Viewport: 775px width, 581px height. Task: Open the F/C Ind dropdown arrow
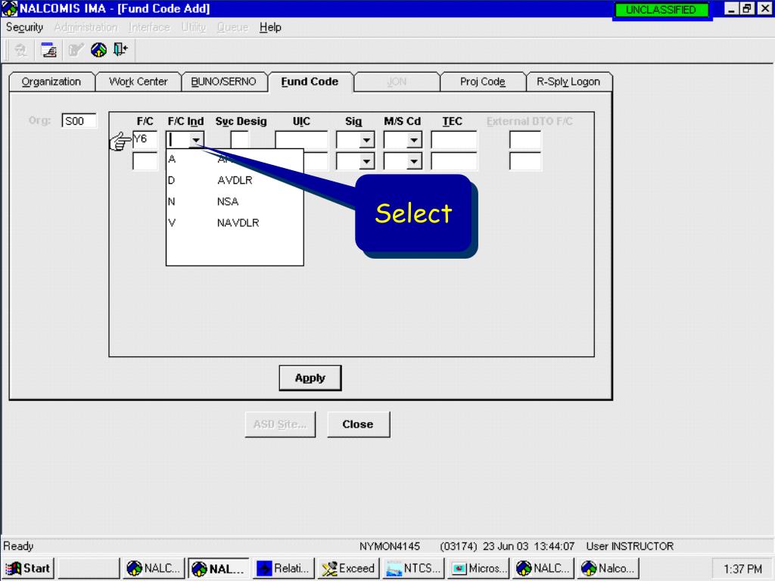click(x=196, y=140)
